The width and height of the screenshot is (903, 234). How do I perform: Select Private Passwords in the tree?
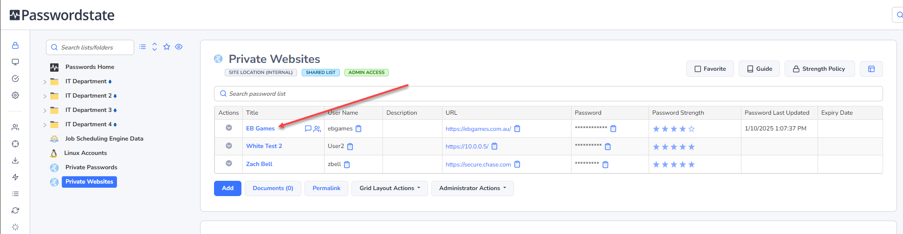(91, 167)
